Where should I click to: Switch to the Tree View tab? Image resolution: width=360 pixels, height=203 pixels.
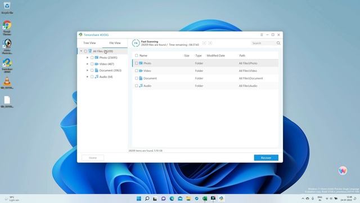coord(89,43)
